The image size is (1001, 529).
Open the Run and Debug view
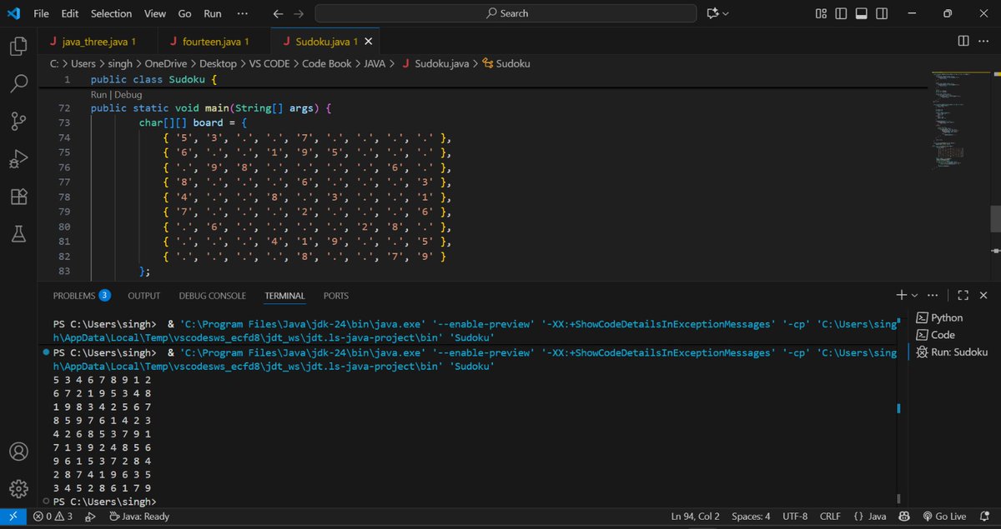[18, 159]
